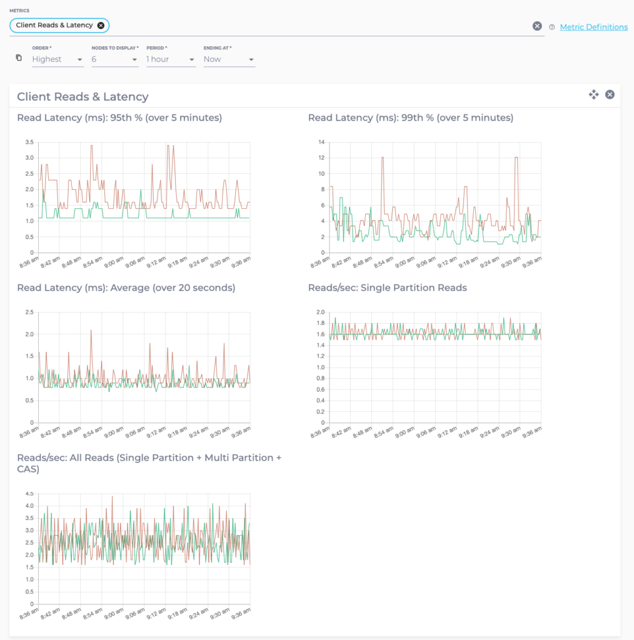Click the X inside the metric chip

coord(99,25)
